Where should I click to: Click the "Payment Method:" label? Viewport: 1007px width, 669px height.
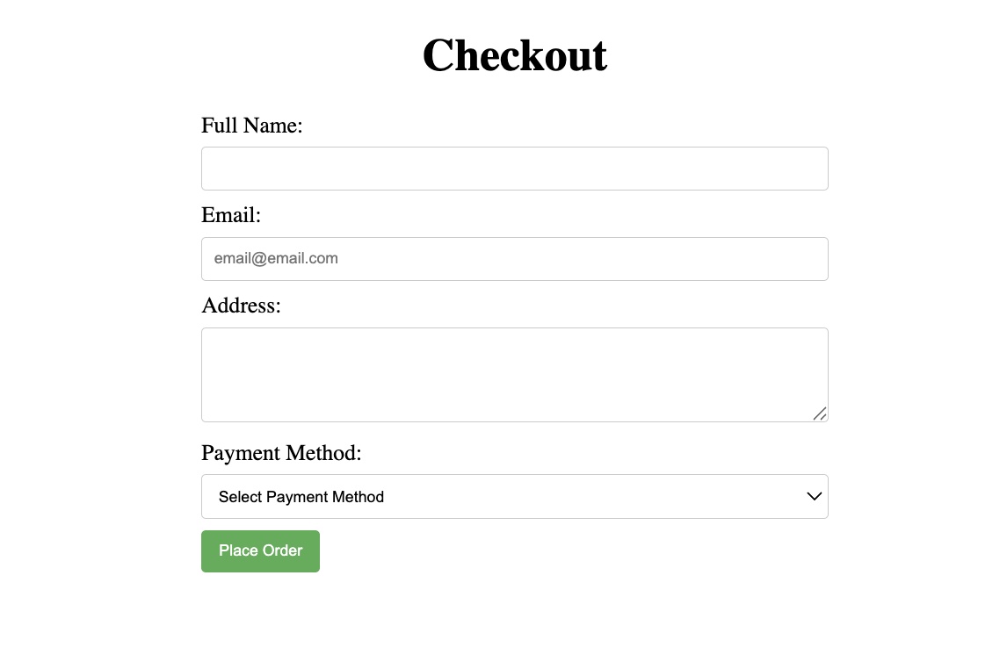pyautogui.click(x=281, y=453)
